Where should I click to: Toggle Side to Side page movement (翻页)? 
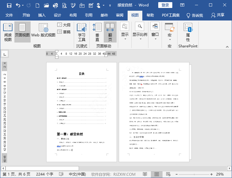[x=110, y=32]
